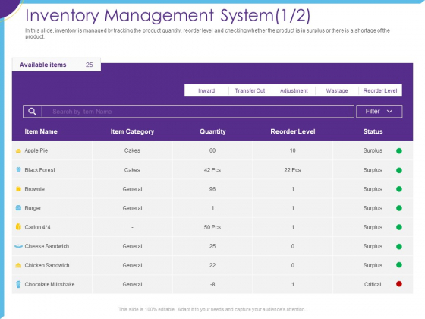Click green status dot for Burger
Viewport: 425px width, 319px height.
coord(399,208)
